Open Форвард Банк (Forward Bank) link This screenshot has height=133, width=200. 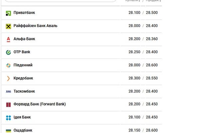point(40,104)
